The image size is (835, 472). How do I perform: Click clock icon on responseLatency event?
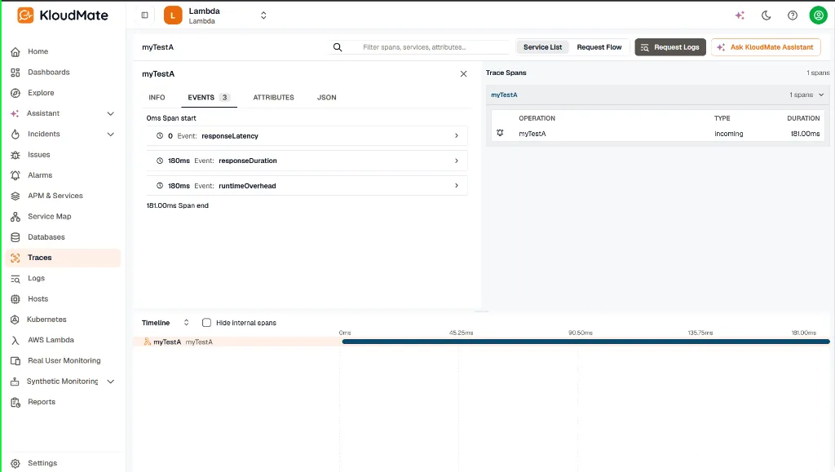(x=160, y=135)
